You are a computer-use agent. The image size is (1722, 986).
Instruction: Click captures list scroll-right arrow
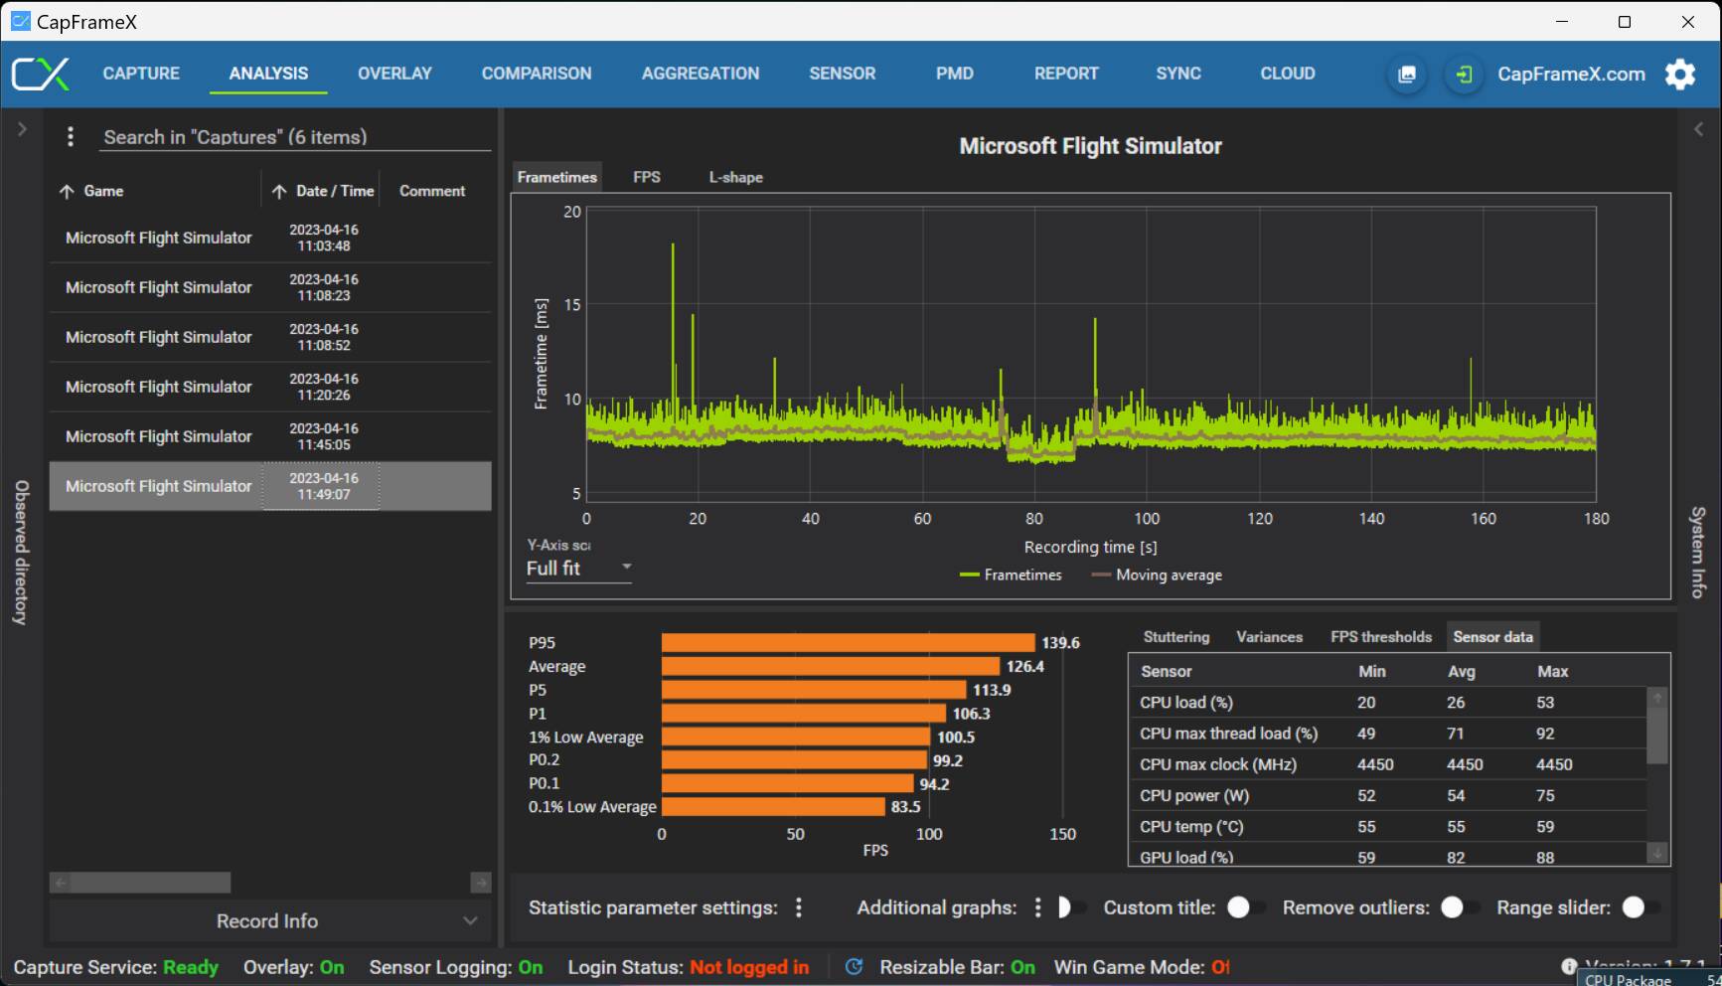[481, 883]
